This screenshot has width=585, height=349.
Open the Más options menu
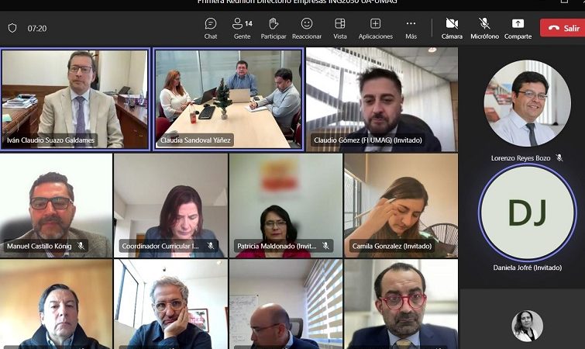click(411, 29)
